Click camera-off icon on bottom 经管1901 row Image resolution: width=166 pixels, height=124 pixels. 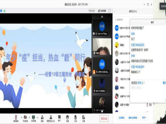click(x=150, y=105)
